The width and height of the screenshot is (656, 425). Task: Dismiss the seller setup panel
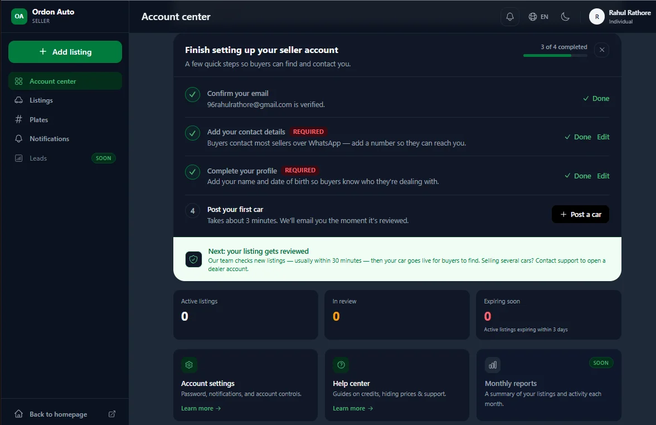pos(601,50)
